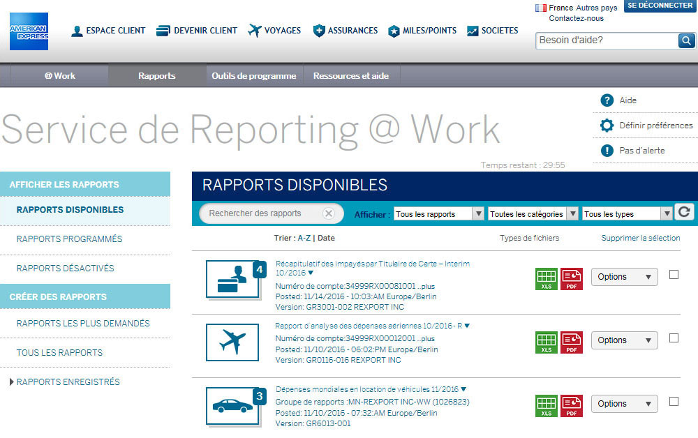Download PDF for location de véhicules report
The height and width of the screenshot is (438, 698).
[x=572, y=406]
